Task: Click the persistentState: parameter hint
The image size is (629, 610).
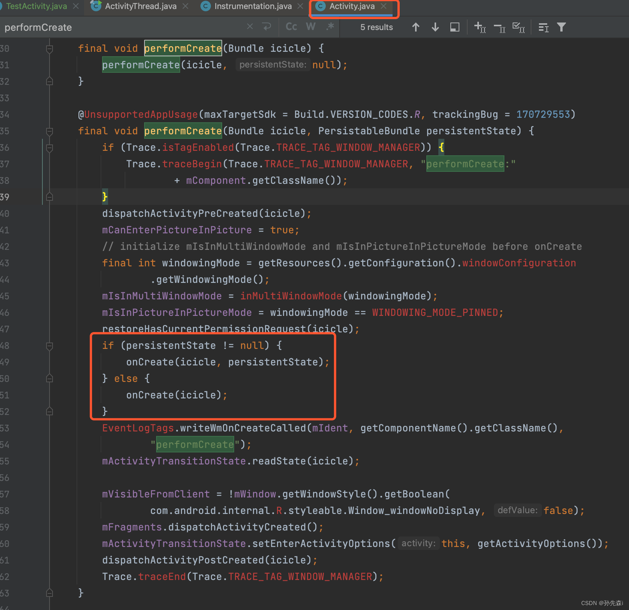Action: (273, 65)
